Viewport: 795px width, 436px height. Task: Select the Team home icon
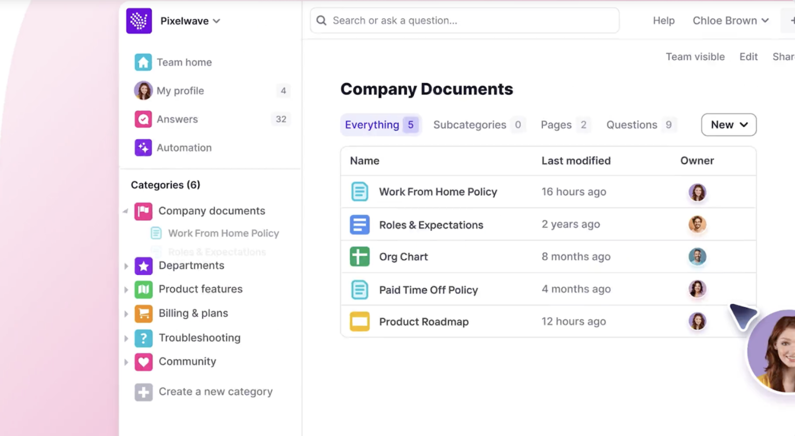[x=143, y=62]
